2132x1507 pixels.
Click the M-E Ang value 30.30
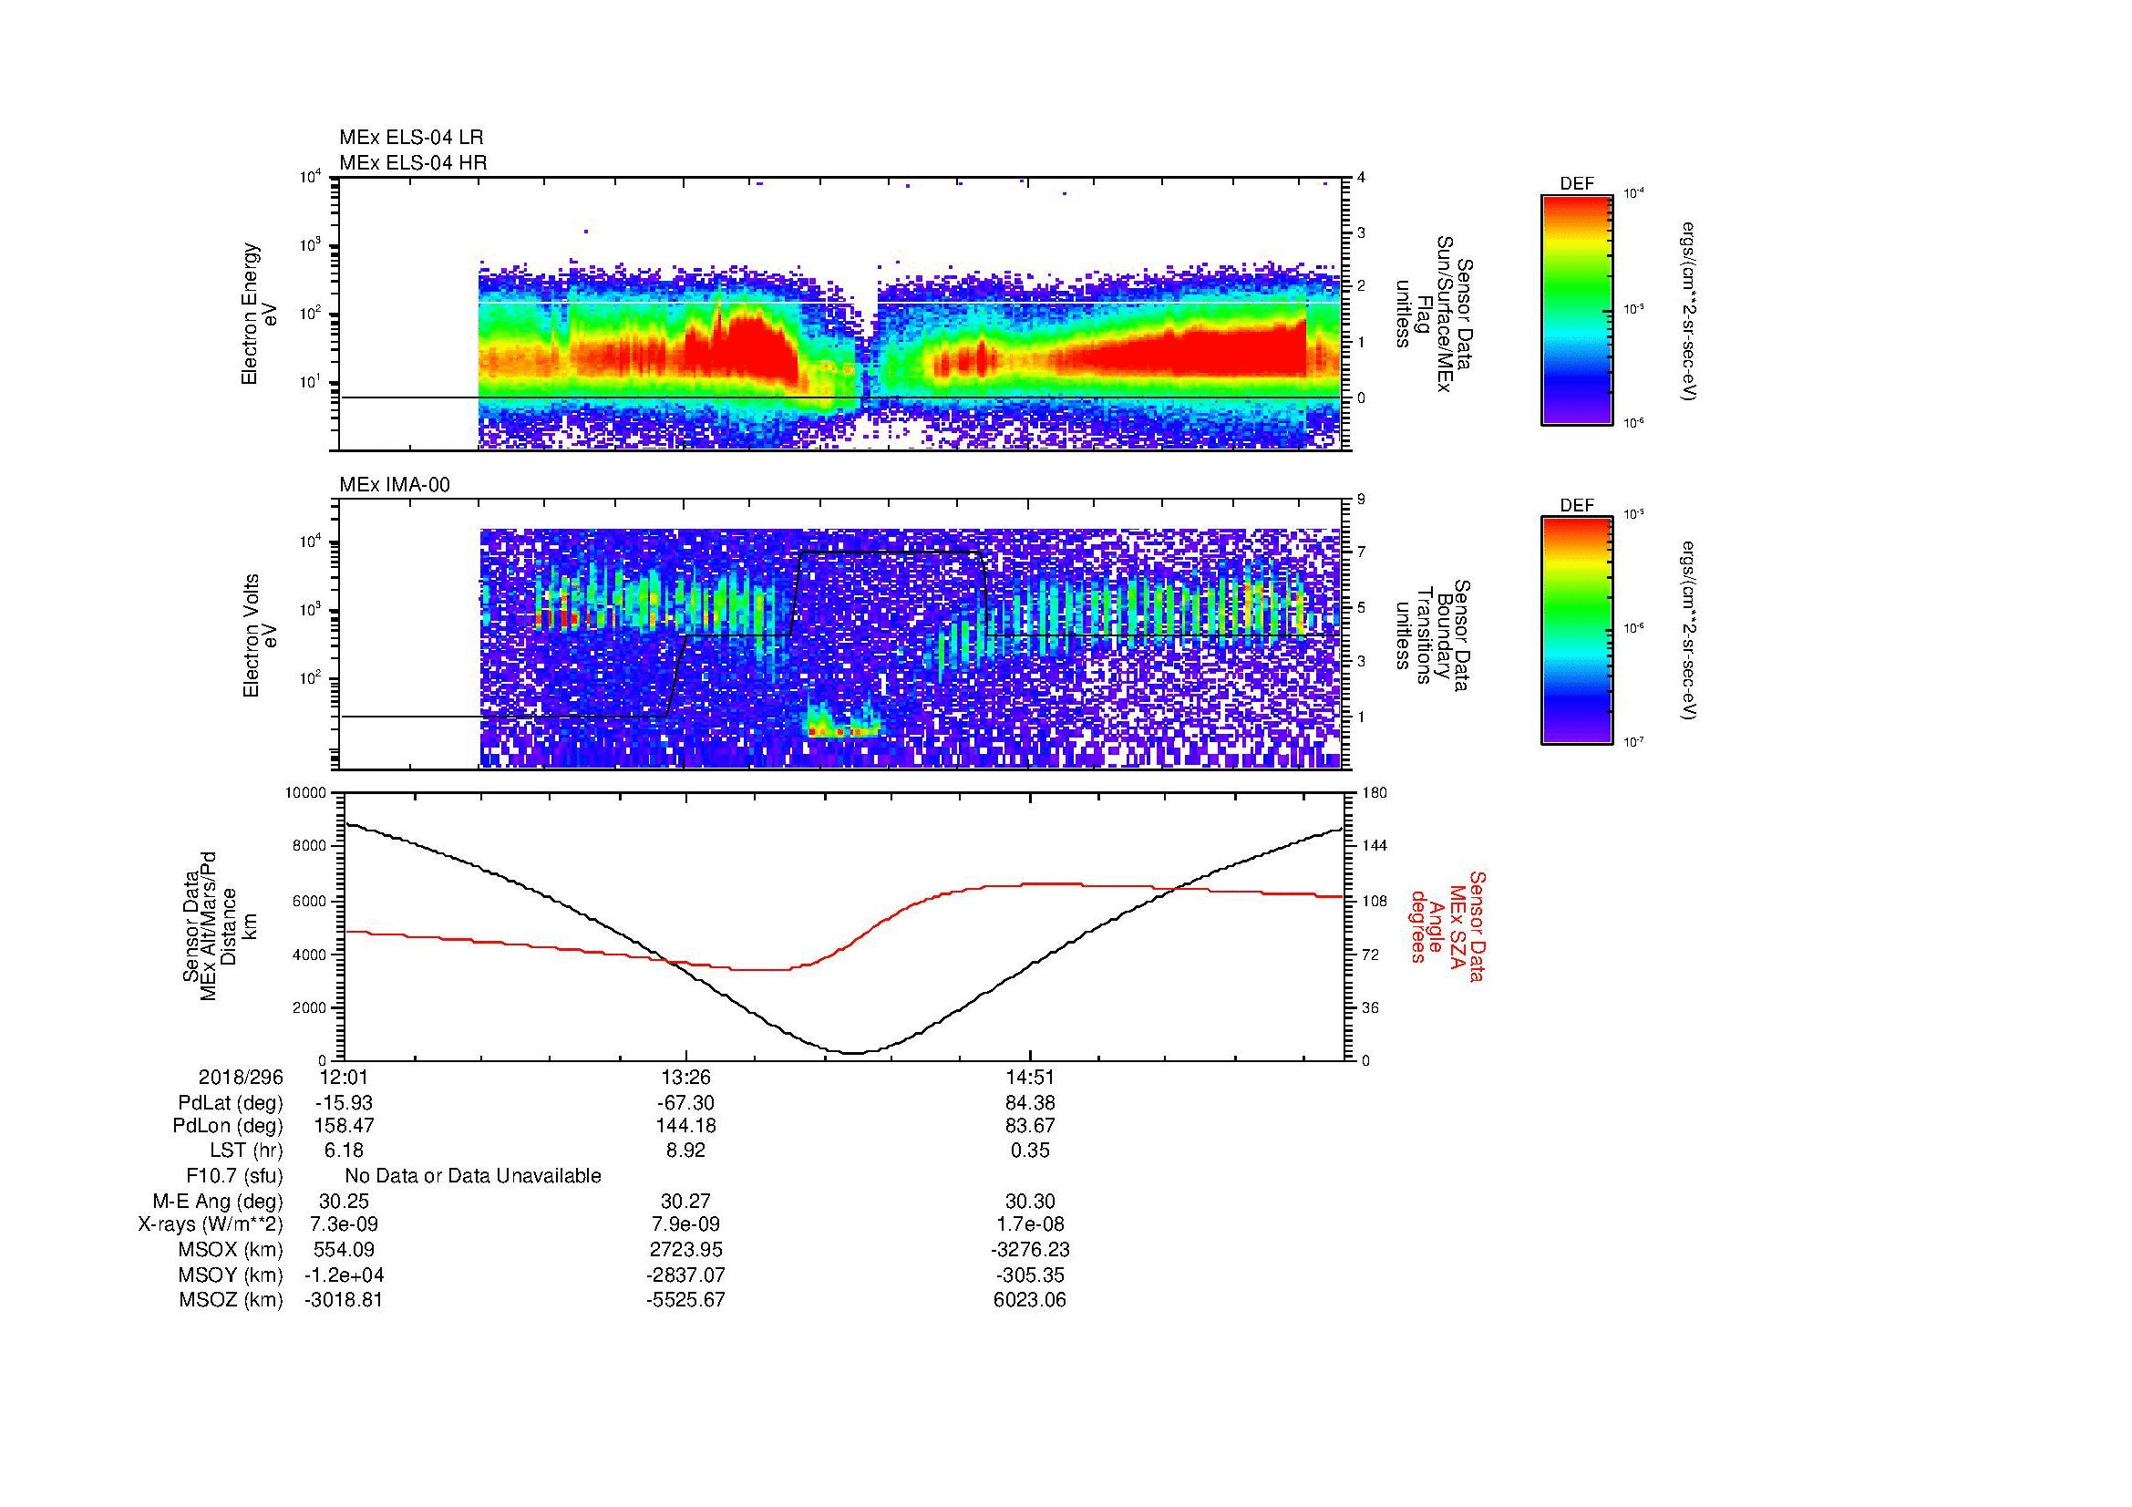pos(1031,1201)
